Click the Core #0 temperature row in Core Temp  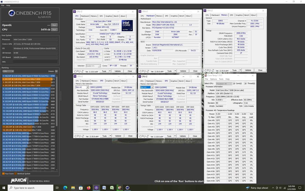click(230, 120)
